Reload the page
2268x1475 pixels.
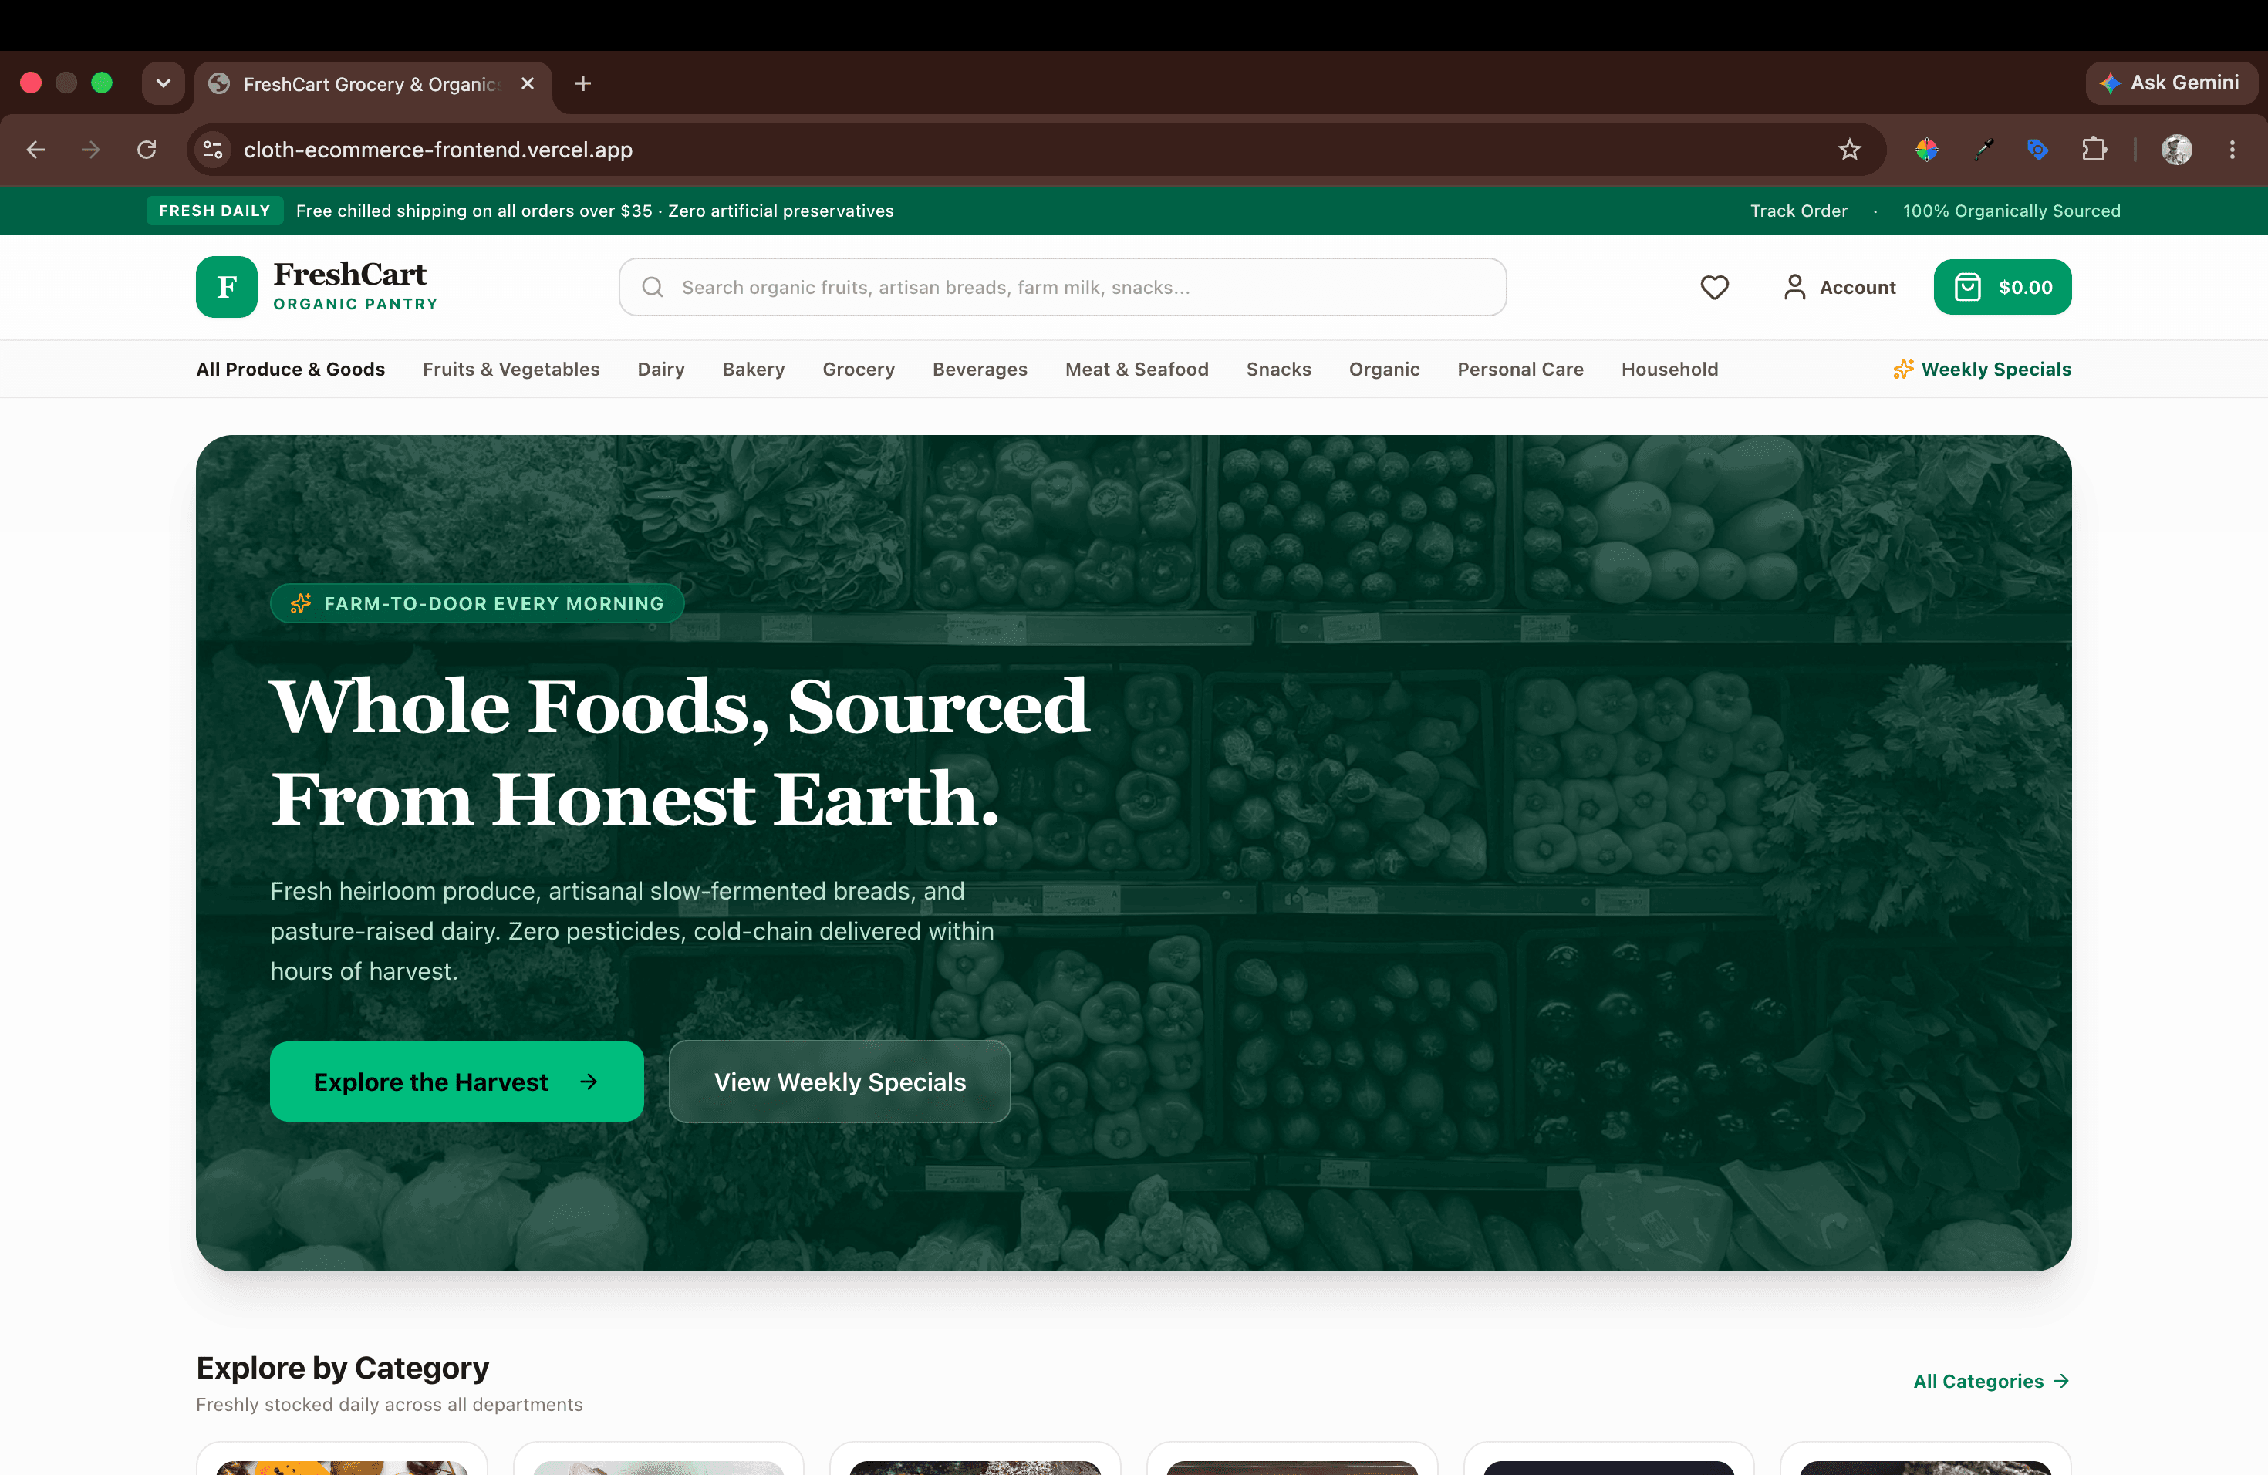pyautogui.click(x=146, y=150)
